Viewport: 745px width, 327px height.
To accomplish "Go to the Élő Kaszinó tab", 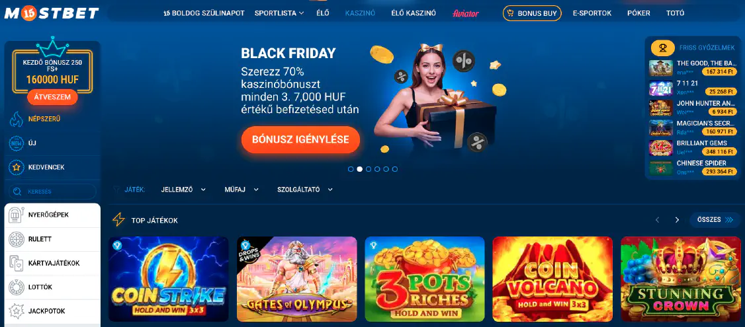I will (414, 13).
